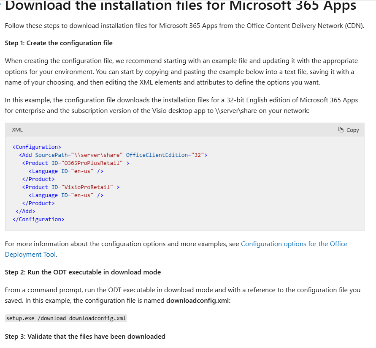Click the opening <Configuration> tag in the code

(x=37, y=147)
